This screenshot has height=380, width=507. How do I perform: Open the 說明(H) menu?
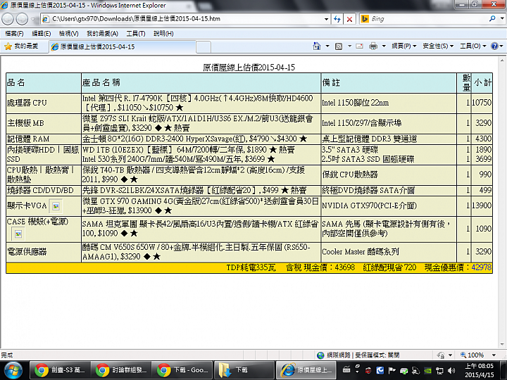163,33
